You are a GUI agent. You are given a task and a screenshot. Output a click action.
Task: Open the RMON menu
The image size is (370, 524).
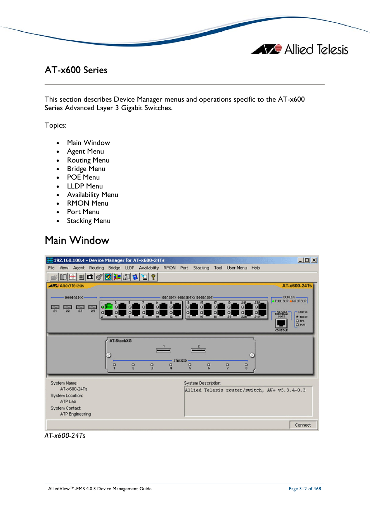point(169,268)
